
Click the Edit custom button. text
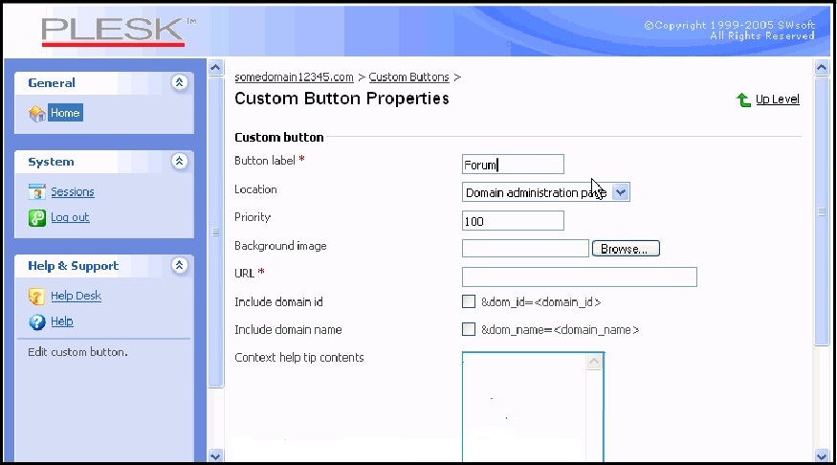pos(77,352)
